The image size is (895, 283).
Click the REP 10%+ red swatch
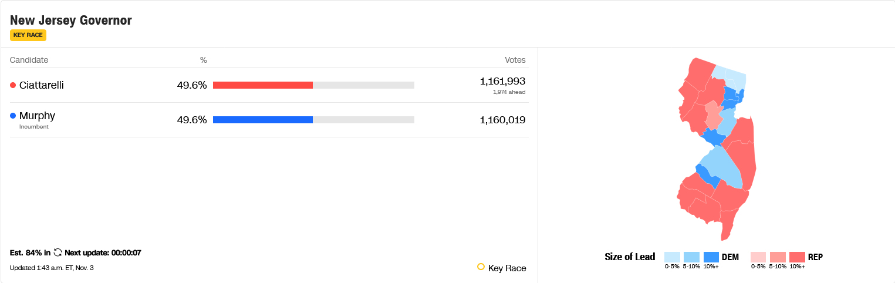pyautogui.click(x=798, y=257)
